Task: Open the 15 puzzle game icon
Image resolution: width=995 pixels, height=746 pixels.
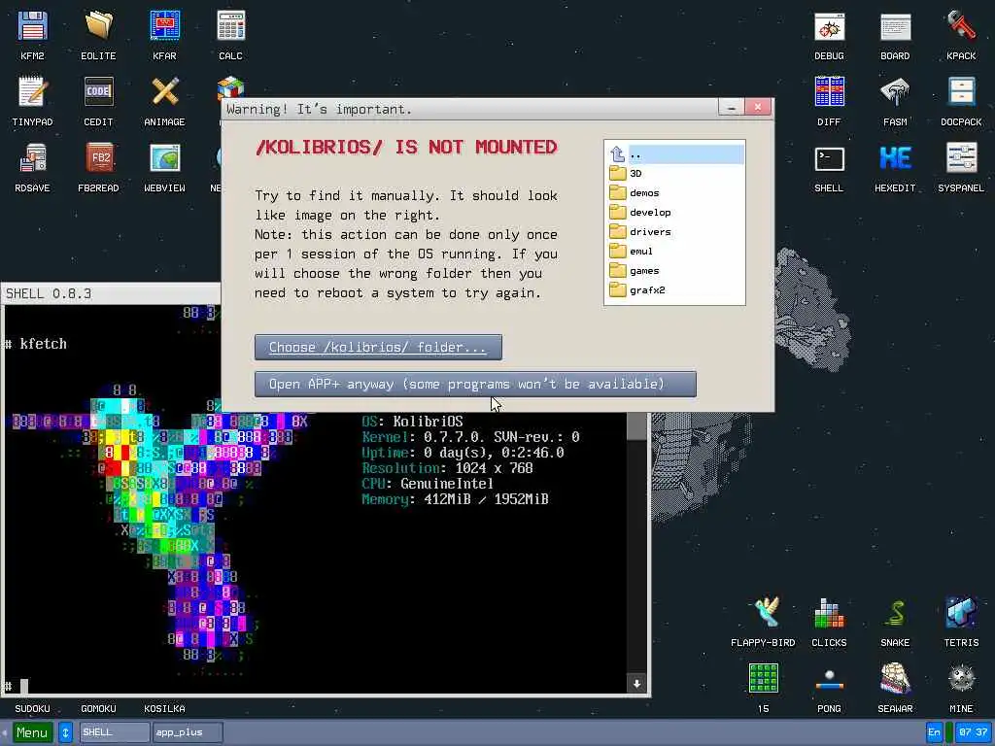Action: [764, 679]
